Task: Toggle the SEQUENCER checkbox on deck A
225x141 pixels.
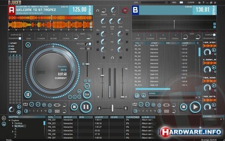Action: (20, 38)
